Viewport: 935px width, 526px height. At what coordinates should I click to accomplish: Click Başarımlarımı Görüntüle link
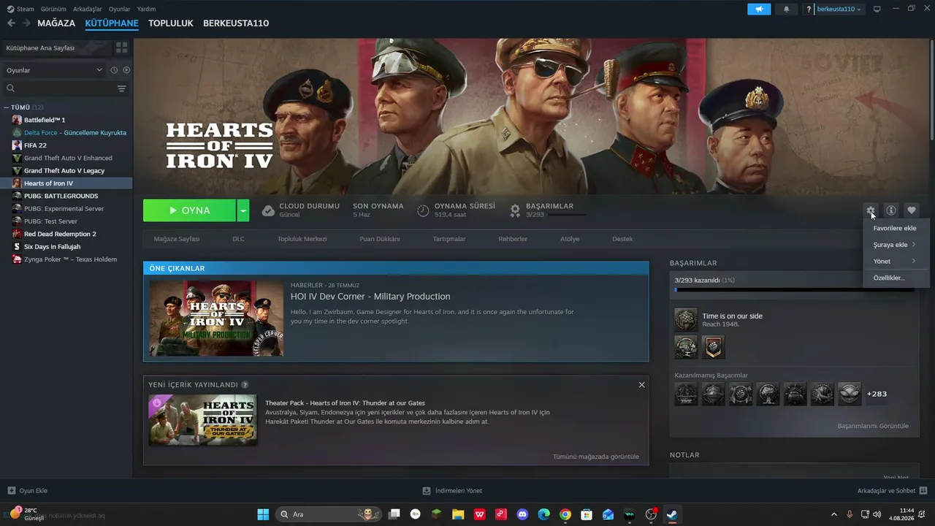click(873, 426)
